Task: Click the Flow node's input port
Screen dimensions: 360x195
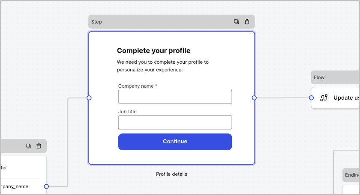Action: click(x=312, y=98)
